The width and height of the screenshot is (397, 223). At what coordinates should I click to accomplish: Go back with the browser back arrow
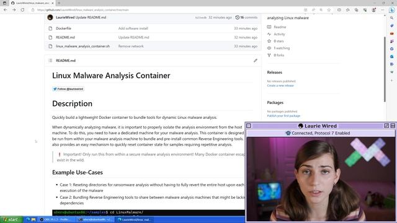click(6, 10)
